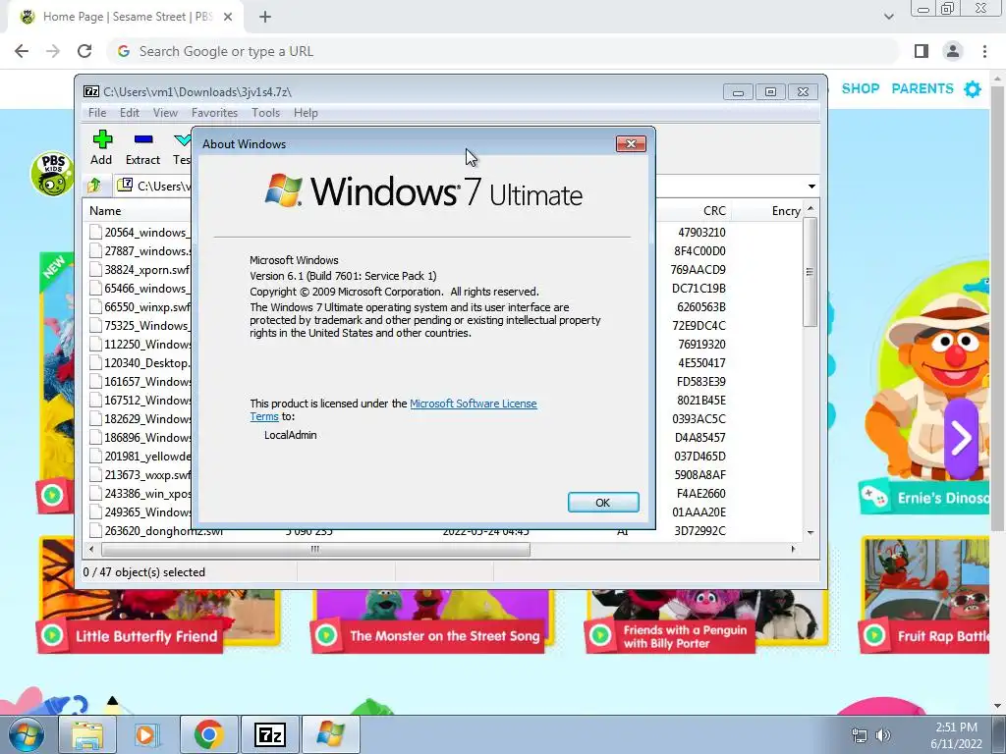Click the up-folder icon in 7-Zip
Viewport: 1006px width, 754px height.
pos(95,186)
